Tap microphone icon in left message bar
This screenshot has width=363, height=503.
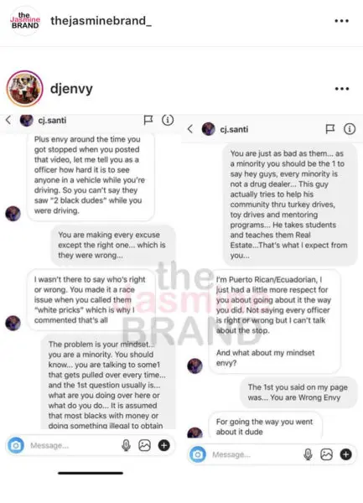click(x=126, y=445)
